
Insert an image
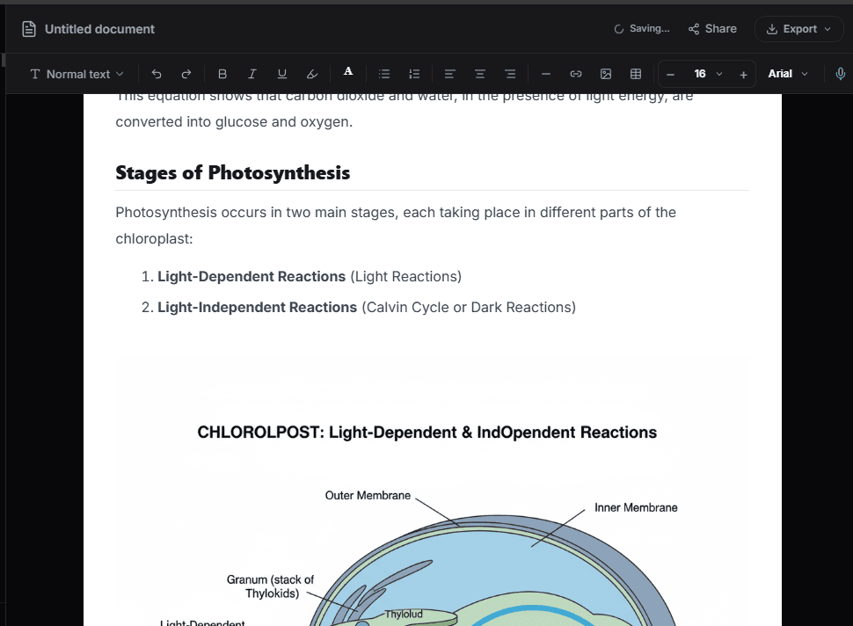tap(606, 74)
